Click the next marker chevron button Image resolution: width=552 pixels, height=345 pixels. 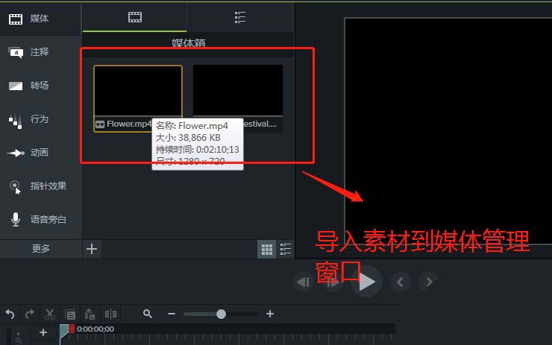coord(429,282)
